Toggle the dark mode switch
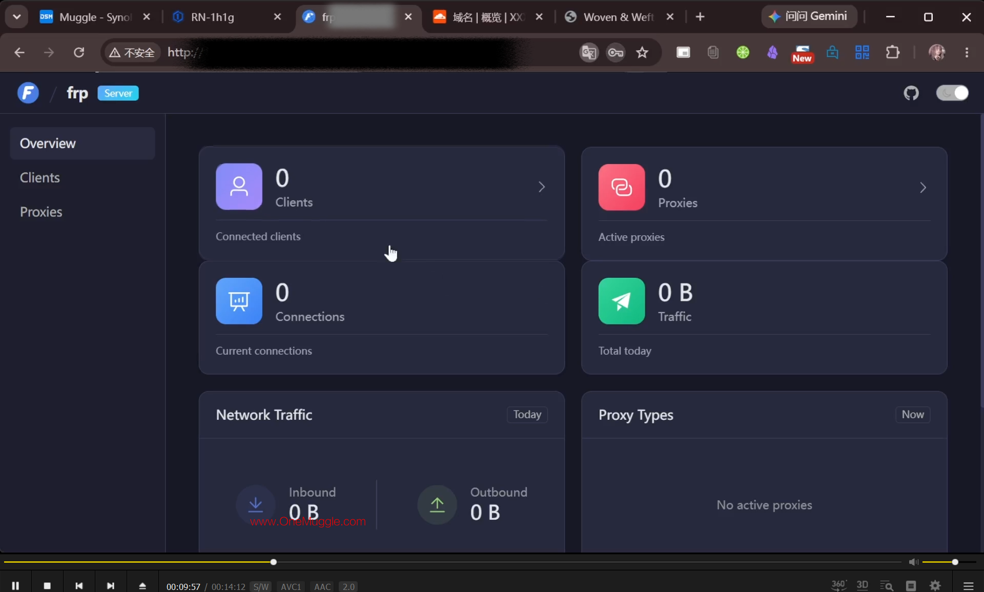The width and height of the screenshot is (984, 592). [x=952, y=93]
